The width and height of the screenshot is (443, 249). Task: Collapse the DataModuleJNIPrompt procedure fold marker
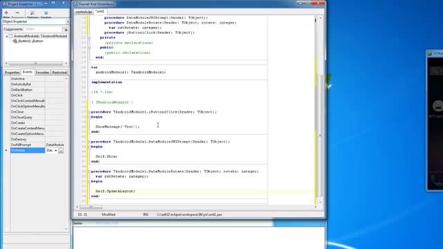point(89,142)
